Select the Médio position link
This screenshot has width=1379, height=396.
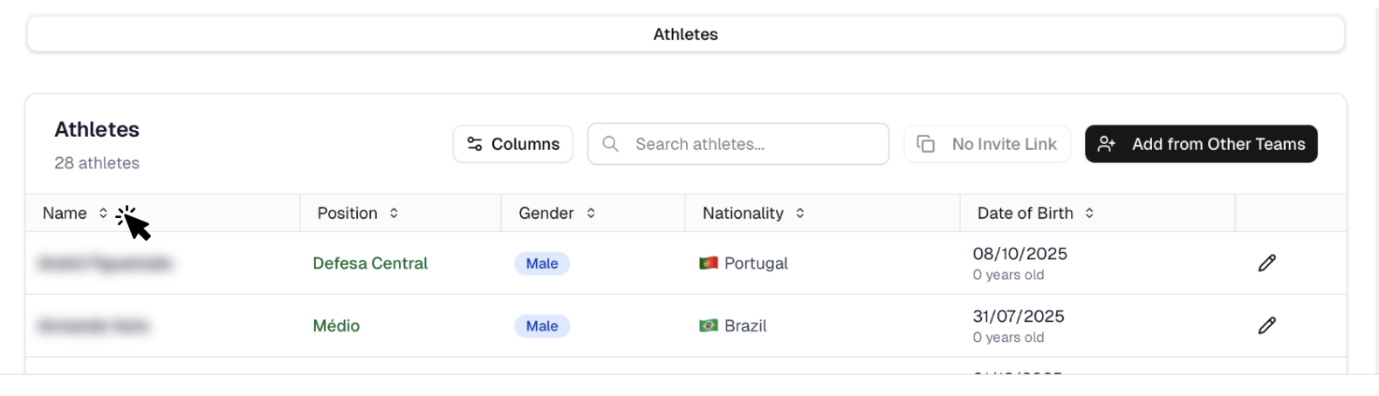(x=336, y=325)
